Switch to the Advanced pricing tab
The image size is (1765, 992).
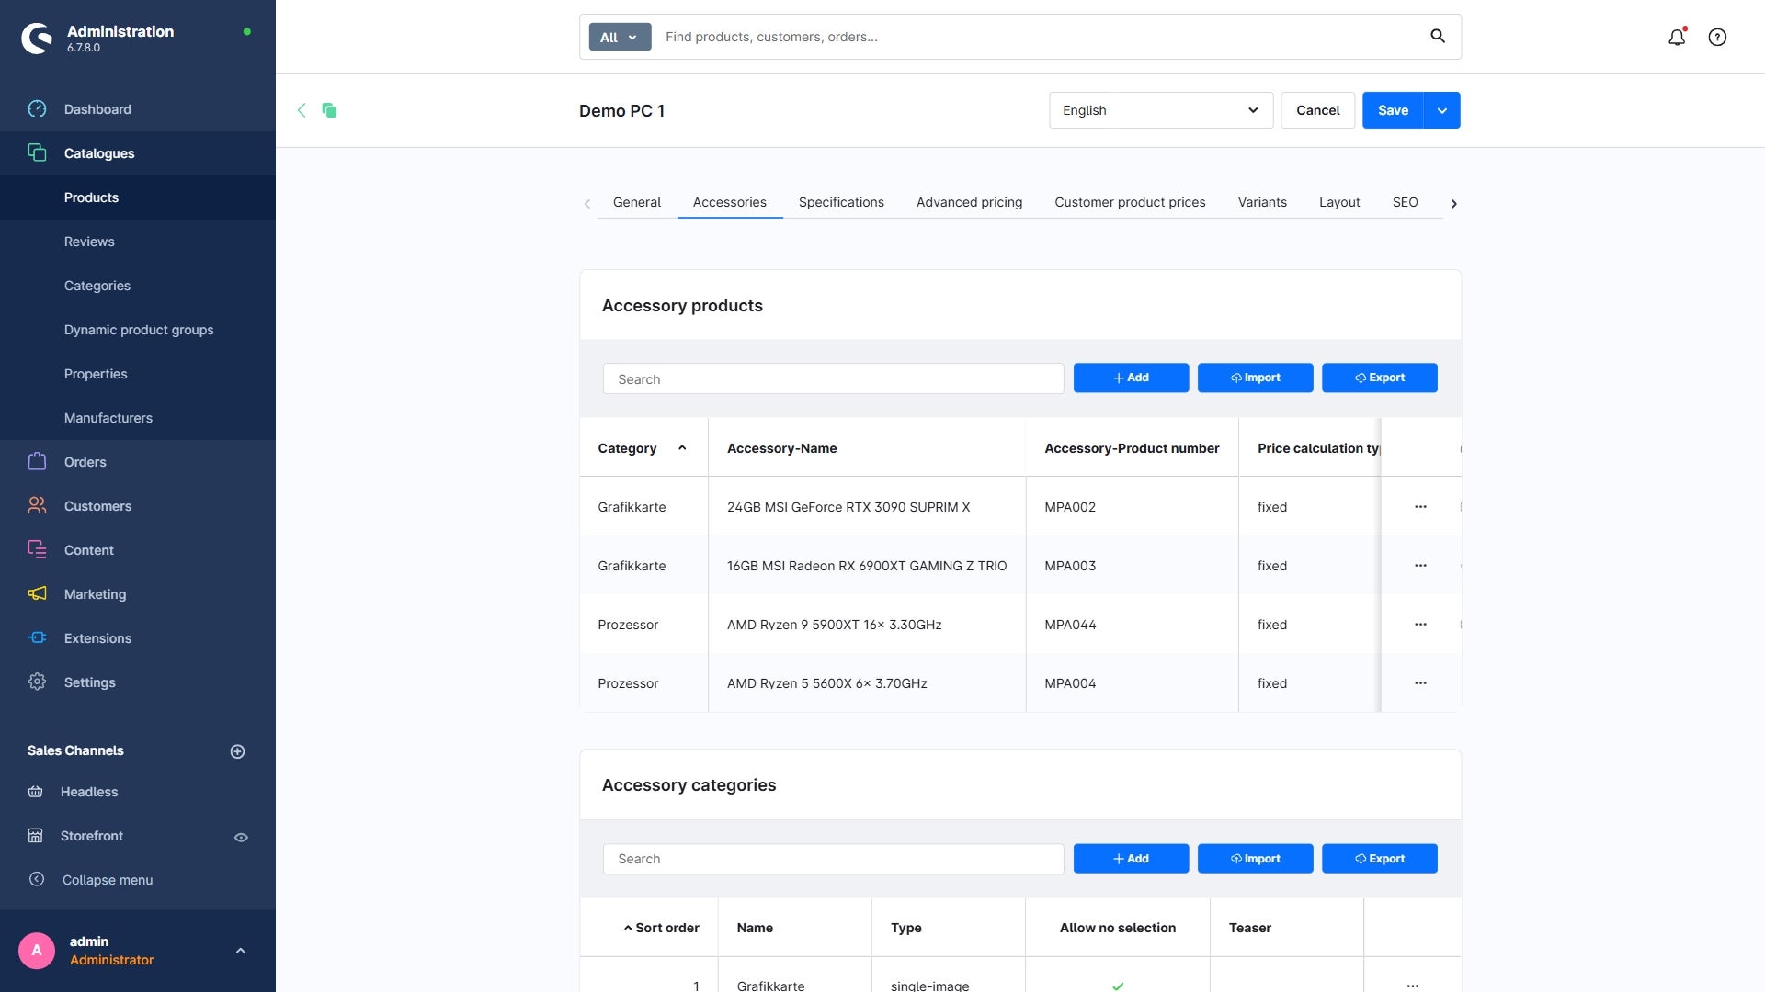pyautogui.click(x=969, y=202)
